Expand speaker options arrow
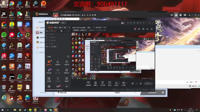Screen dimensions: 200x112 [x=126, y=83]
